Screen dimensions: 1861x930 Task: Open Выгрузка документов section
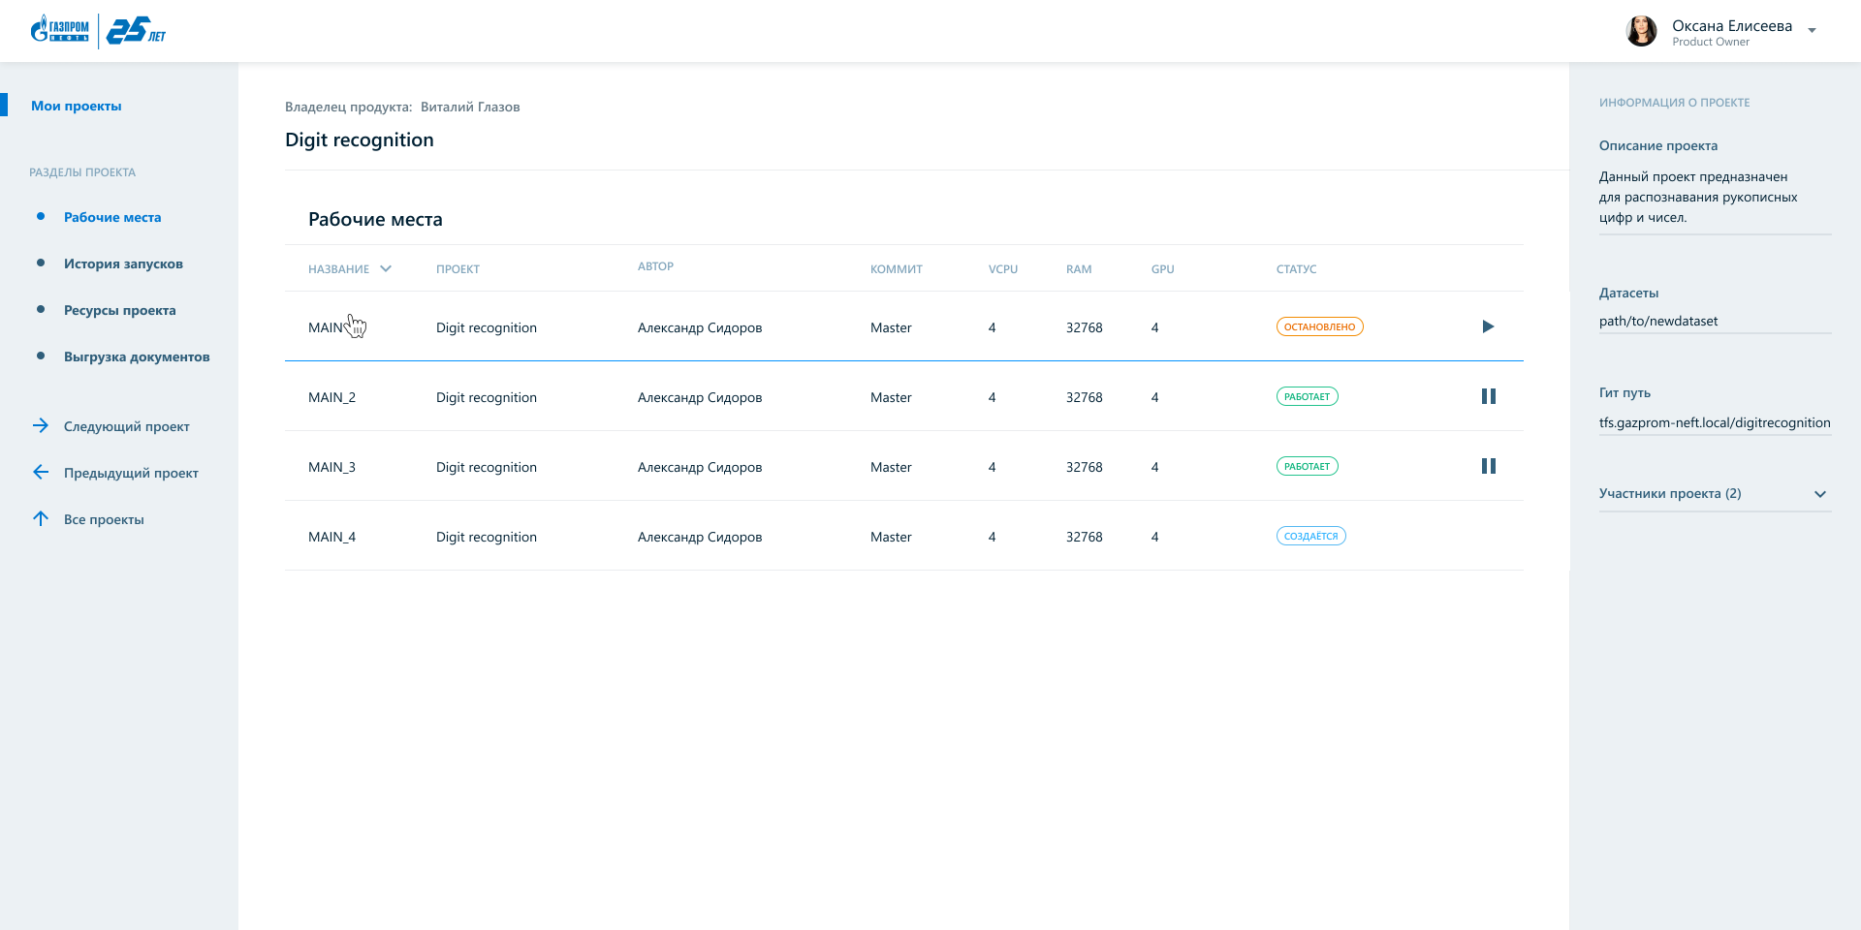point(137,356)
